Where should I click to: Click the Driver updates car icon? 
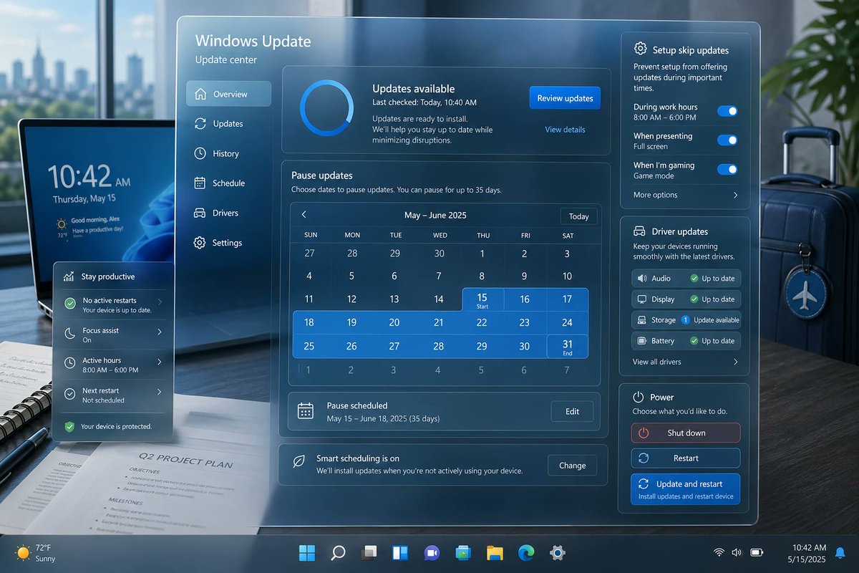click(x=640, y=231)
